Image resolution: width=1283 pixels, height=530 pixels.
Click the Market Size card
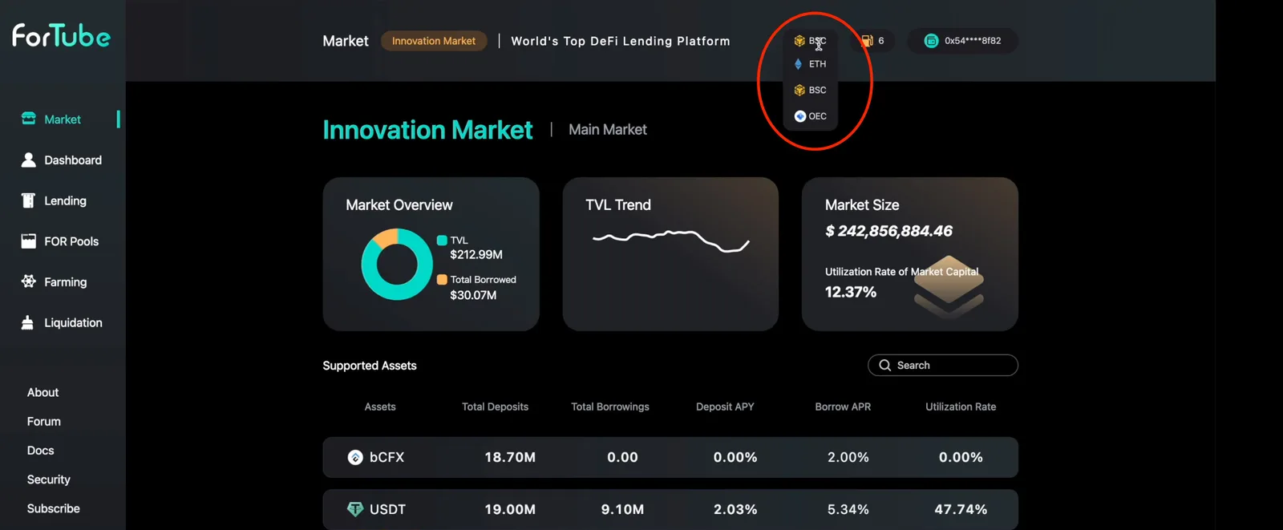(x=910, y=254)
